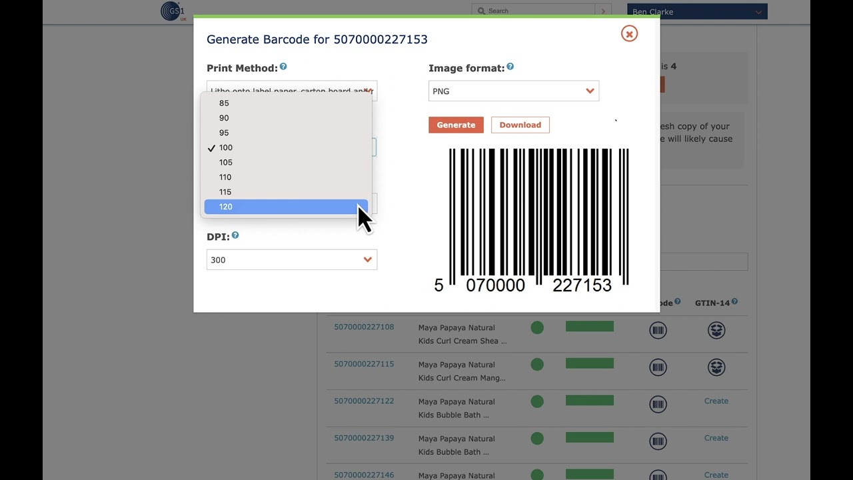Select 115 in size dropdown list
Viewport: 853px width, 480px height.
286,192
